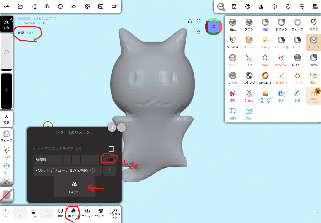The image size is (321, 223).
Task: Select the DelLayer tool
Action: pyautogui.click(x=265, y=78)
